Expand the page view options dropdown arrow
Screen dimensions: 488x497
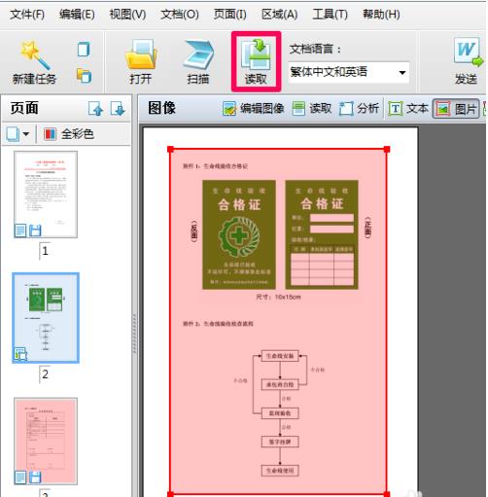26,134
